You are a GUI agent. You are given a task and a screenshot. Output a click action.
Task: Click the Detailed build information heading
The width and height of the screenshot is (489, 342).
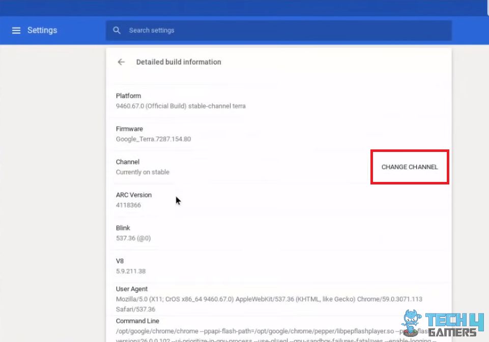tap(179, 62)
